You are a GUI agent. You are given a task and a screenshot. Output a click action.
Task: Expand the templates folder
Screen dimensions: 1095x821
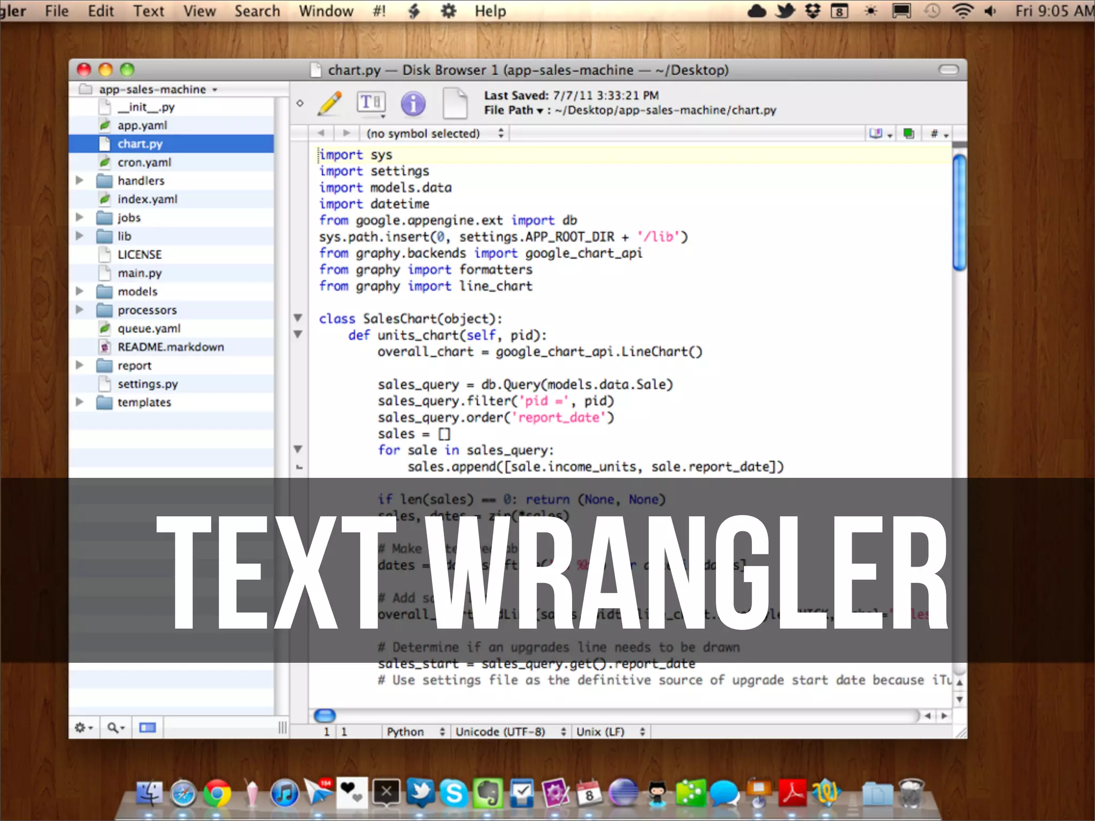point(80,401)
